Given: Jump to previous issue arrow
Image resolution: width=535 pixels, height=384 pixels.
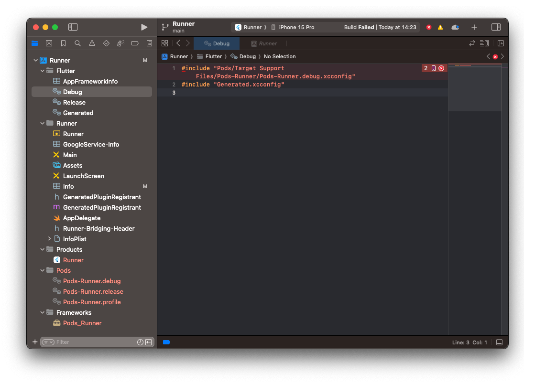Looking at the screenshot, I should 488,56.
